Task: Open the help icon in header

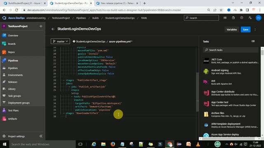Action: coord(242,18)
